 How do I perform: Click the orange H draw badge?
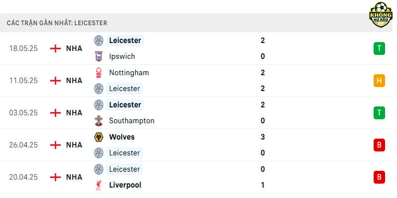tap(379, 81)
